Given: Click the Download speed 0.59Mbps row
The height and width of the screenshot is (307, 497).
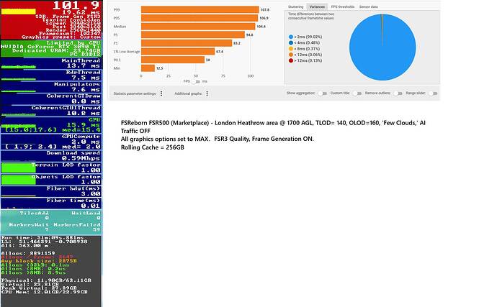Looking at the screenshot, I should (x=51, y=156).
